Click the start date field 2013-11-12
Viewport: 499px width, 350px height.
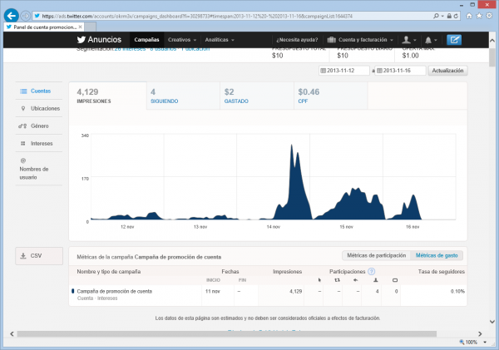[x=343, y=71]
